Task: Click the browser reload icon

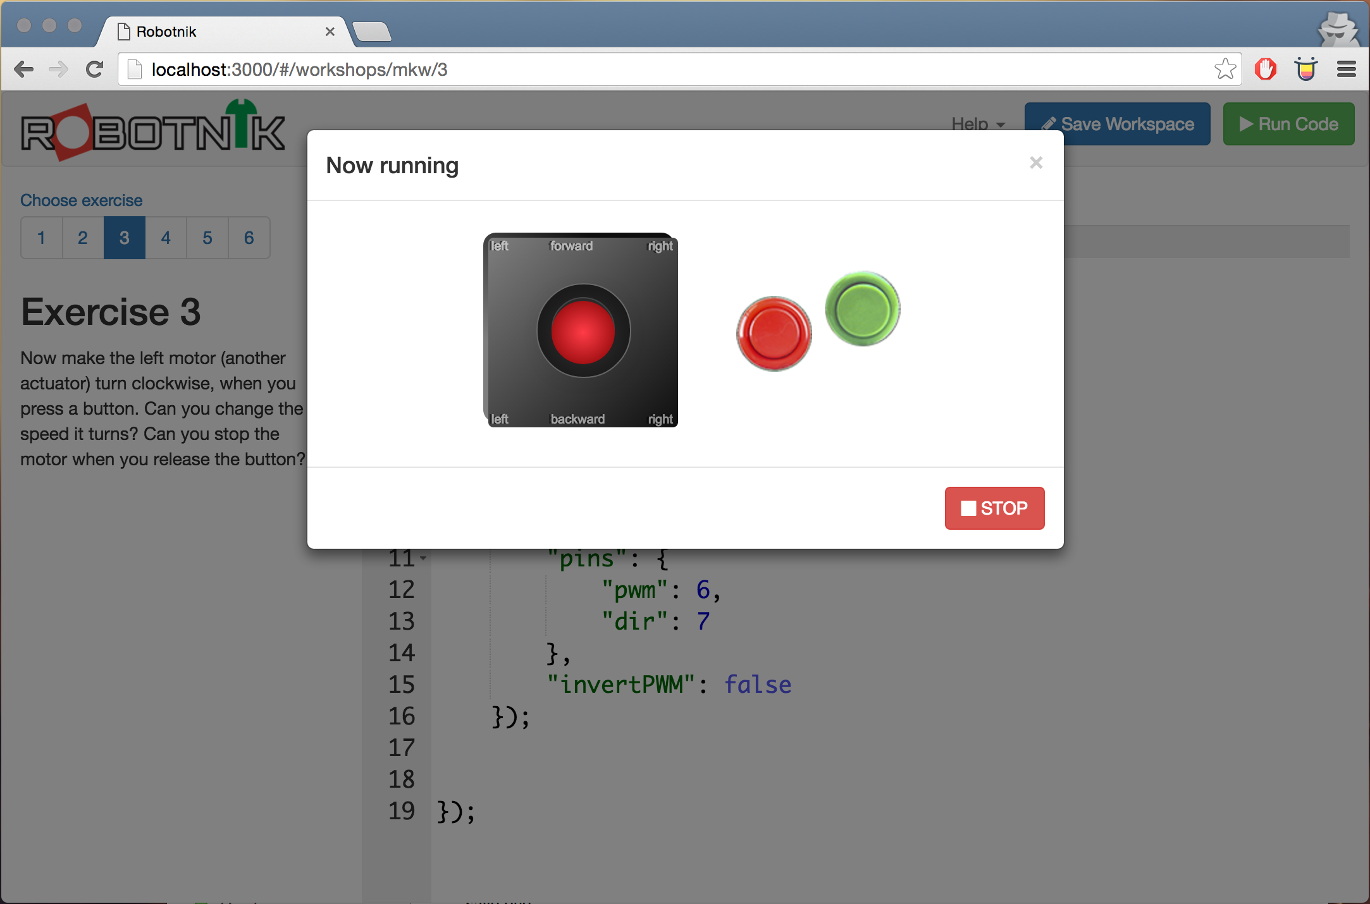Action: click(x=95, y=69)
